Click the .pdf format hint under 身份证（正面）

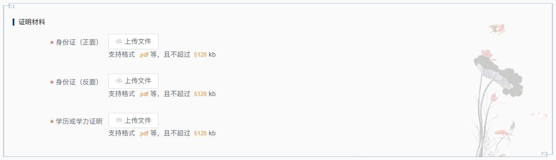coord(143,54)
